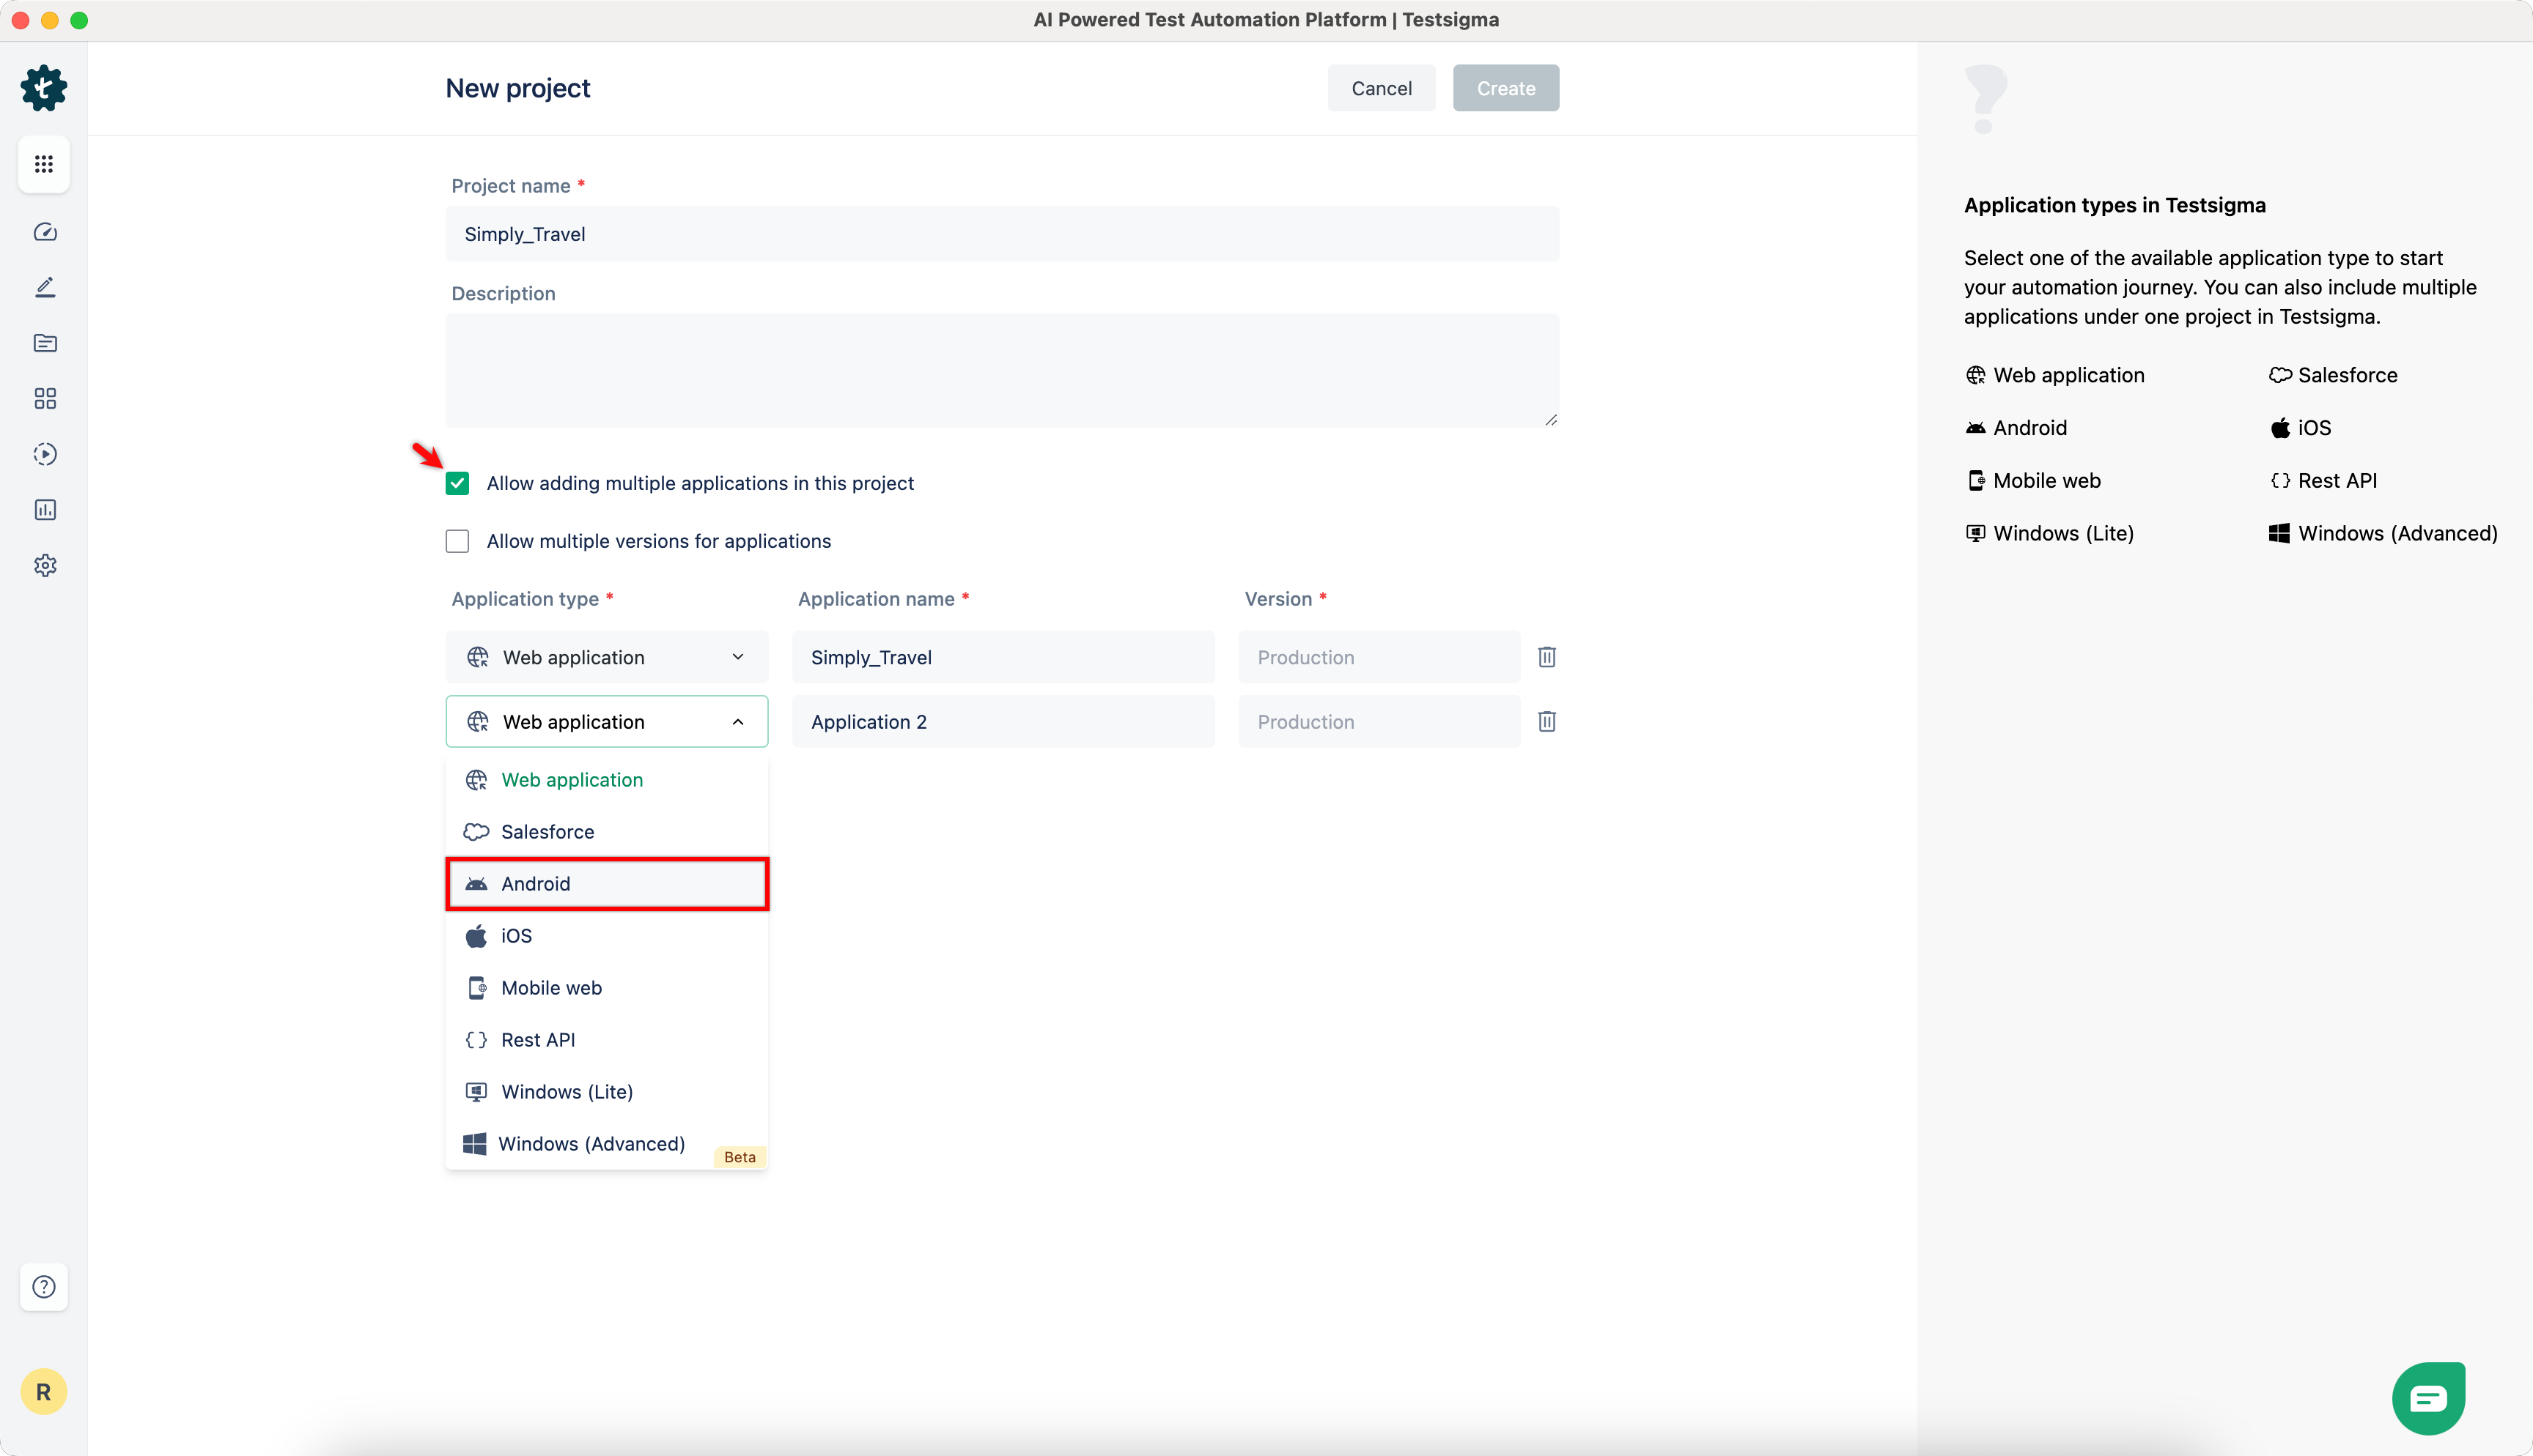The height and width of the screenshot is (1456, 2533).
Task: Click Application types in Testsigma heading
Action: pyautogui.click(x=2114, y=205)
